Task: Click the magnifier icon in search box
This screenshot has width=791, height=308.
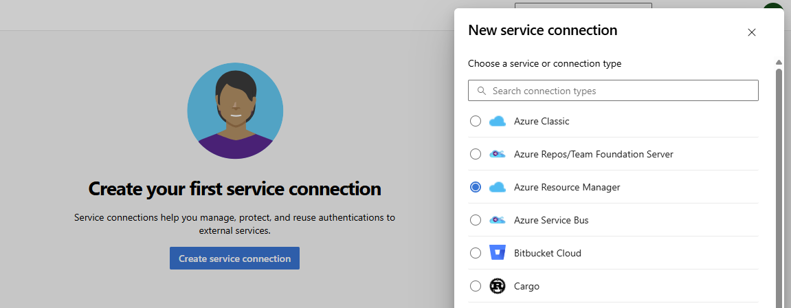Action: click(x=482, y=91)
